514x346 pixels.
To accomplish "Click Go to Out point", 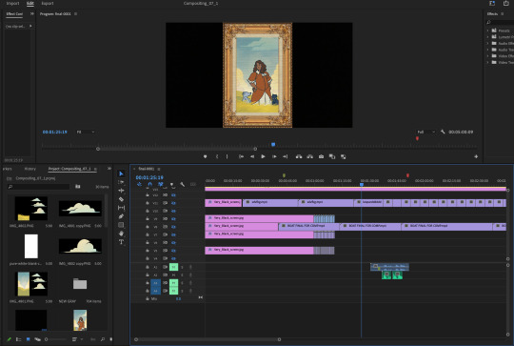I will [x=286, y=157].
